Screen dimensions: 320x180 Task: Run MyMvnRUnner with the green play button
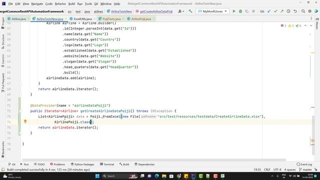pos(234,11)
